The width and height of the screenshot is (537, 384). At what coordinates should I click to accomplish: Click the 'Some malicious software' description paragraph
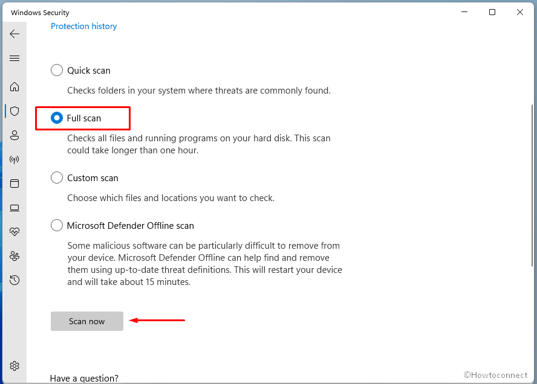point(205,264)
